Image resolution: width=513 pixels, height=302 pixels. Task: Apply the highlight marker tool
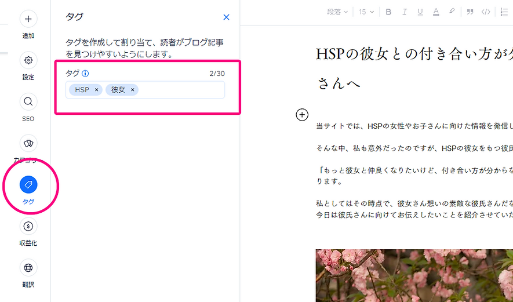(452, 12)
